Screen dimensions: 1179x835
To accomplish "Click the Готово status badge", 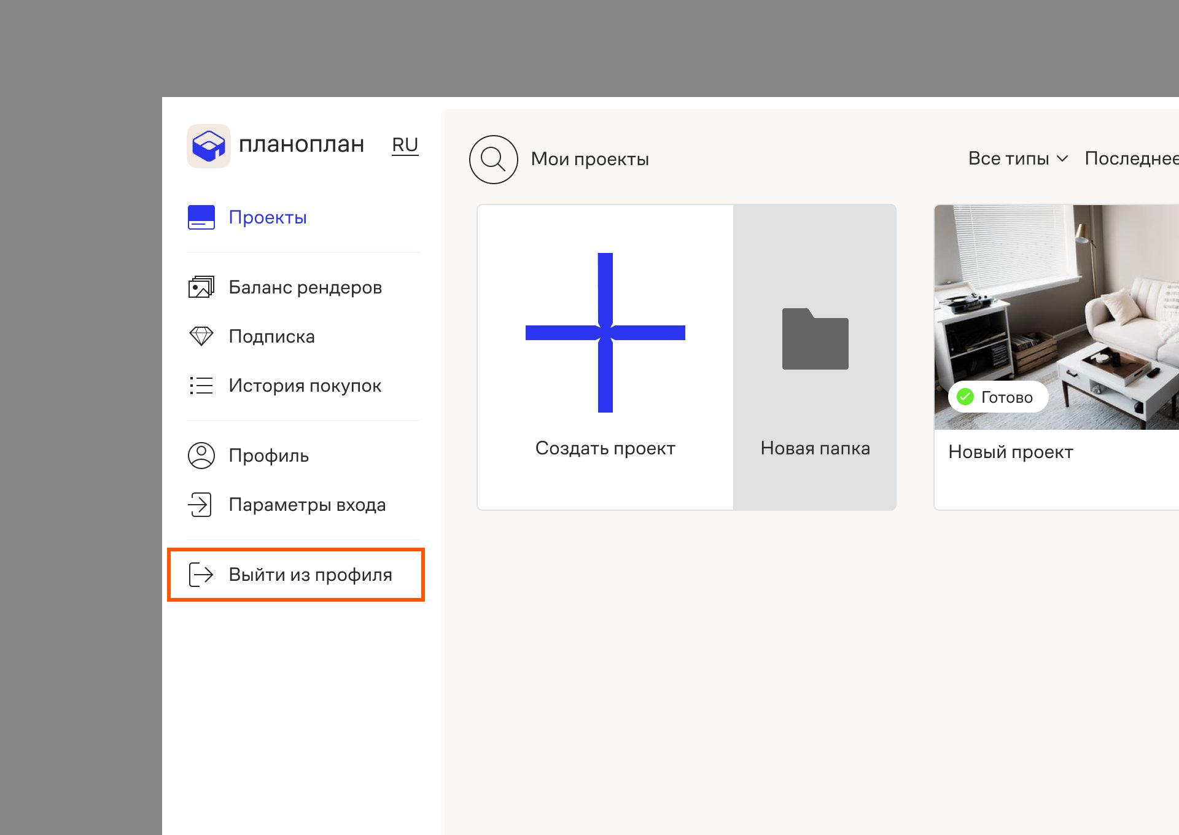I will tap(997, 397).
